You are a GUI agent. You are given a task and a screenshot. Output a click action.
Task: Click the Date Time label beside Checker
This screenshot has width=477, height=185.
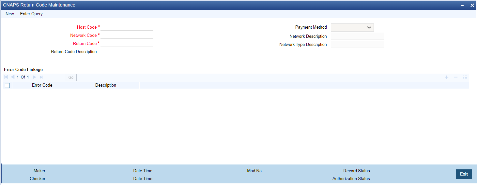pos(143,179)
